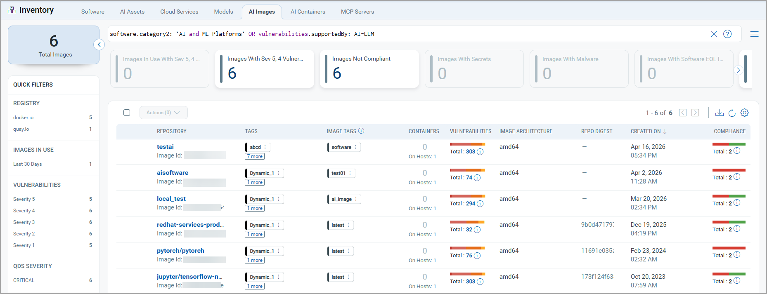Open the Actions (0) dropdown
The width and height of the screenshot is (767, 294).
[x=163, y=113]
